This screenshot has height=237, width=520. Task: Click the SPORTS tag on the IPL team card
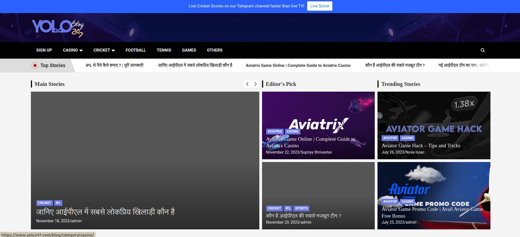(x=301, y=208)
